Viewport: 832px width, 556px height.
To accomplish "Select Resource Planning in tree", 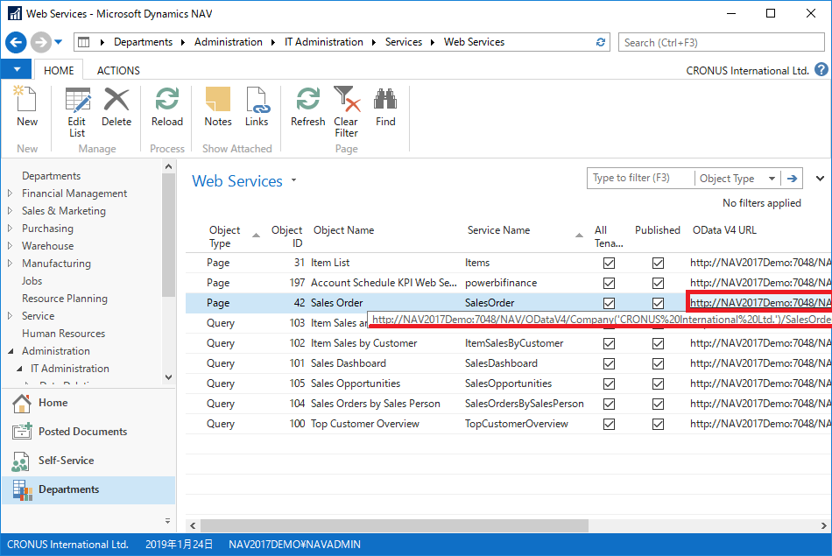I will point(65,299).
